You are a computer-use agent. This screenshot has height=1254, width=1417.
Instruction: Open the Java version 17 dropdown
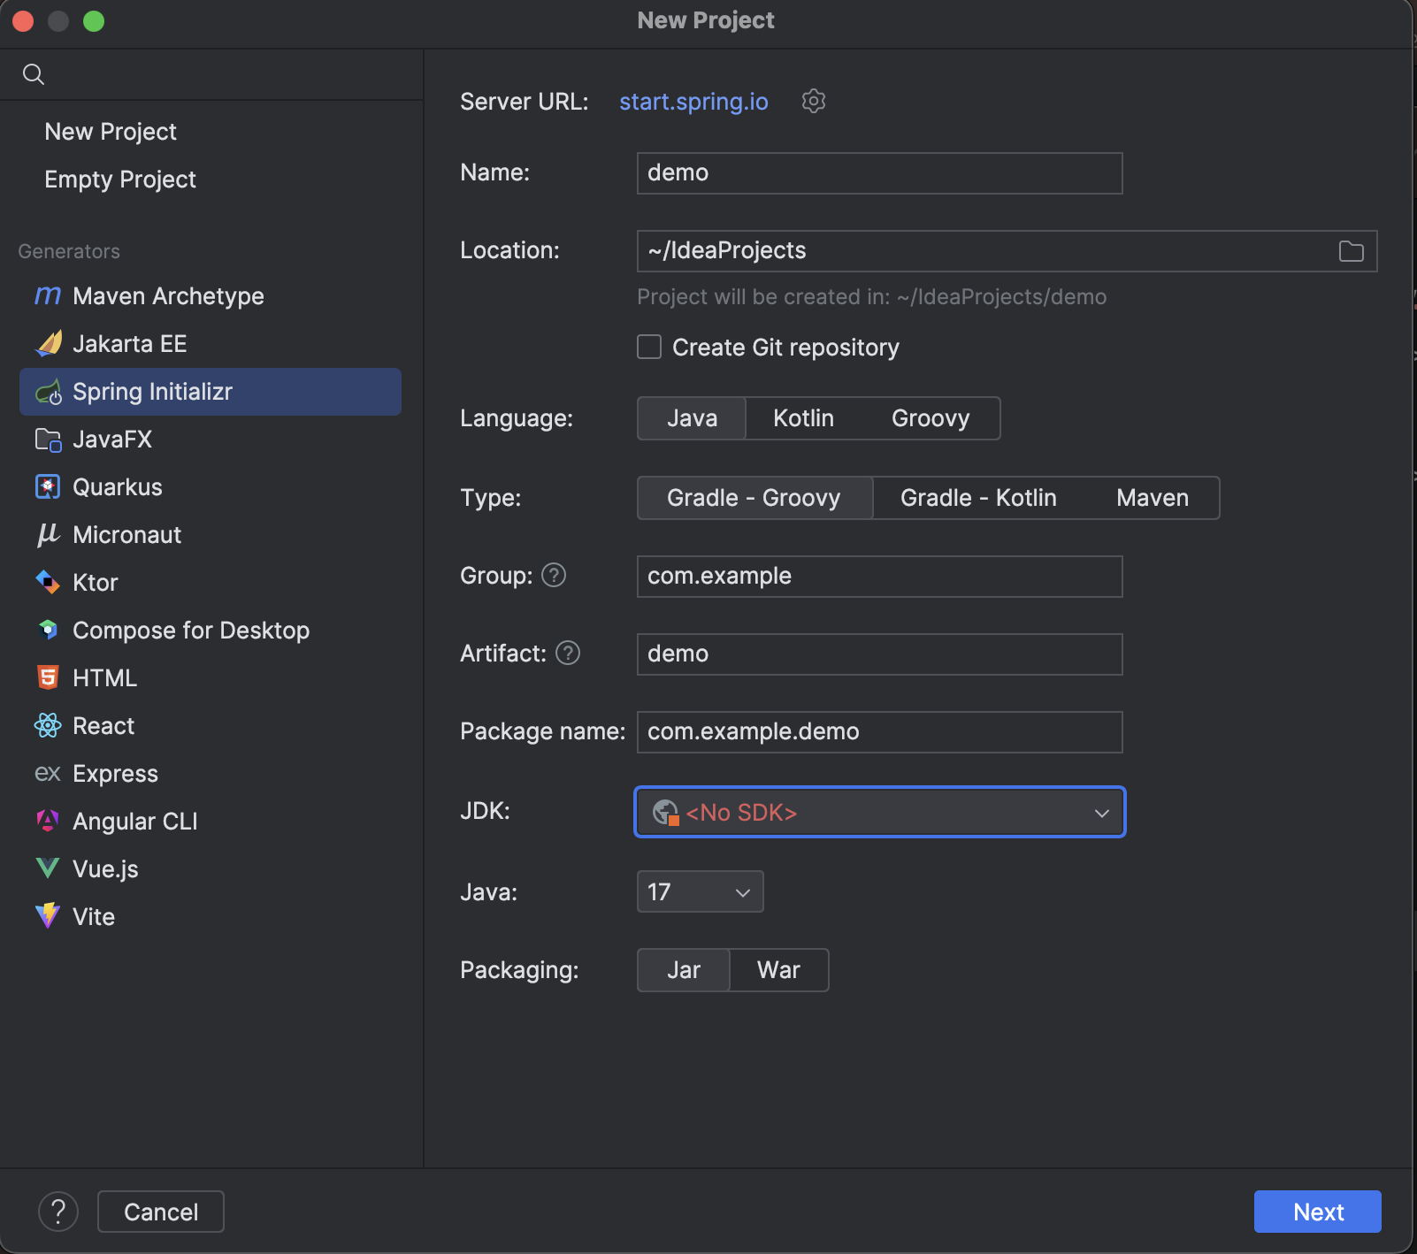click(700, 891)
